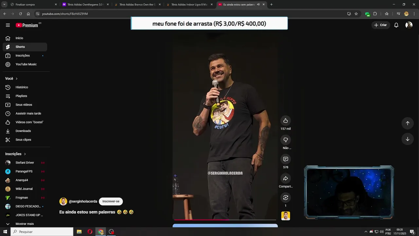Open File Explorer from the taskbar
This screenshot has width=419, height=236.
[79, 232]
